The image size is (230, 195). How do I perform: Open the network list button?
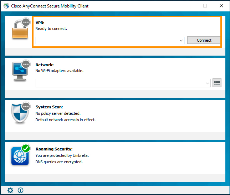(217, 83)
